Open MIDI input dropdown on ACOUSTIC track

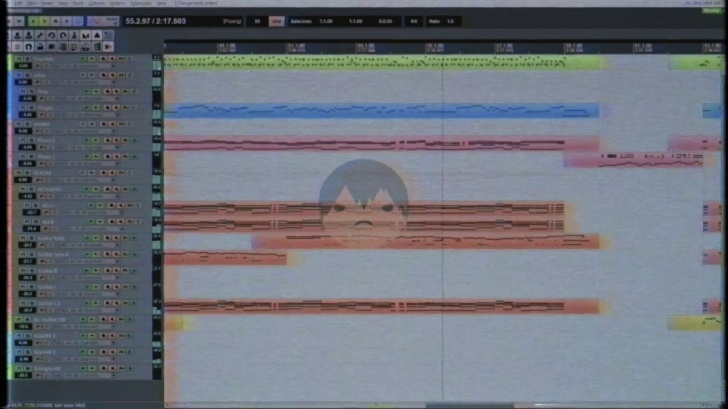coord(89,196)
